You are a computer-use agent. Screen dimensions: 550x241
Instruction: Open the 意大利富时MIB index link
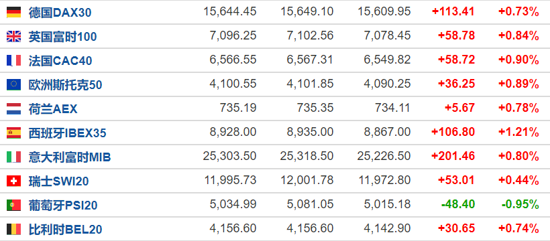click(x=70, y=157)
